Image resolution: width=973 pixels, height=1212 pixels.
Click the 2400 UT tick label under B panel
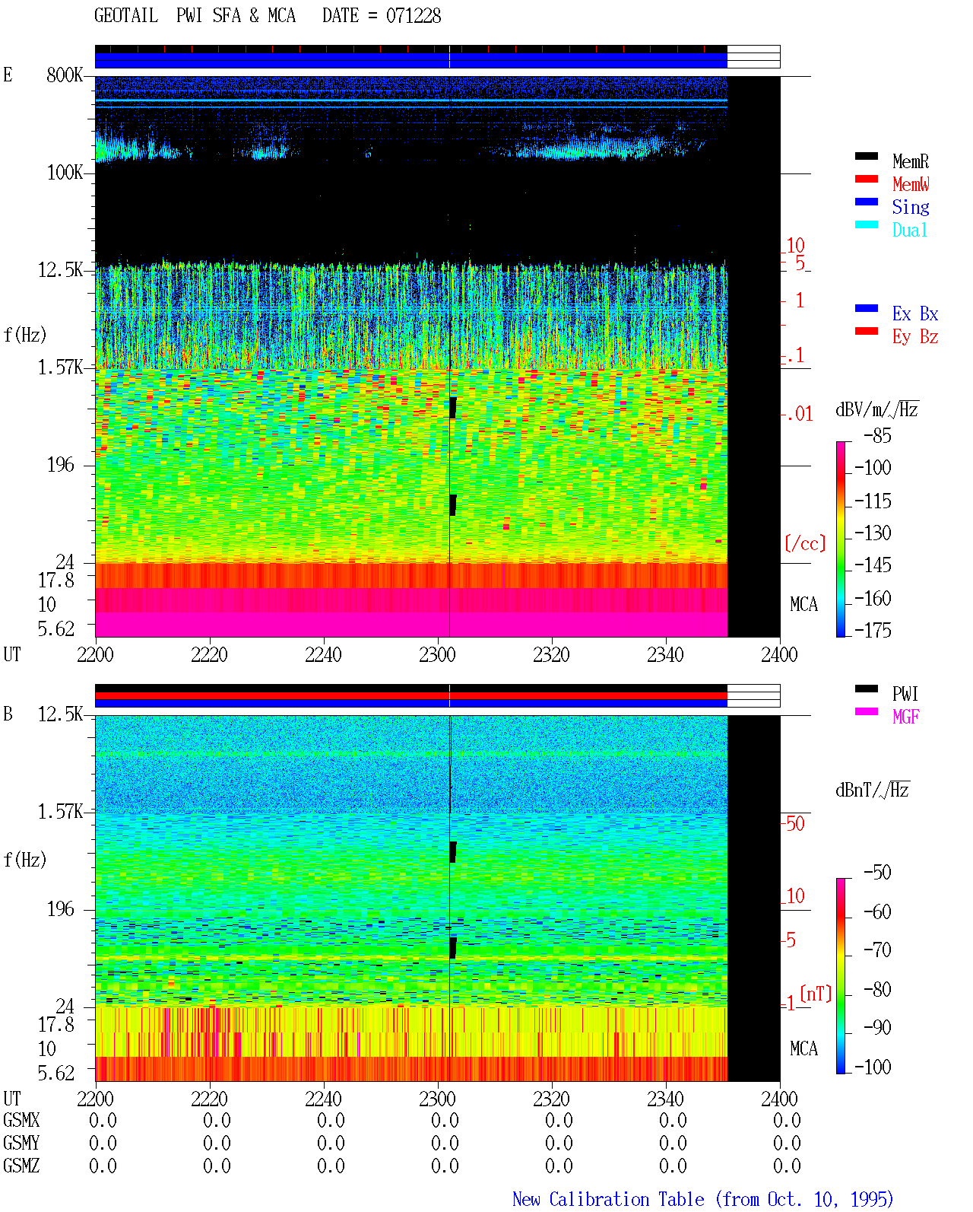coord(779,1099)
